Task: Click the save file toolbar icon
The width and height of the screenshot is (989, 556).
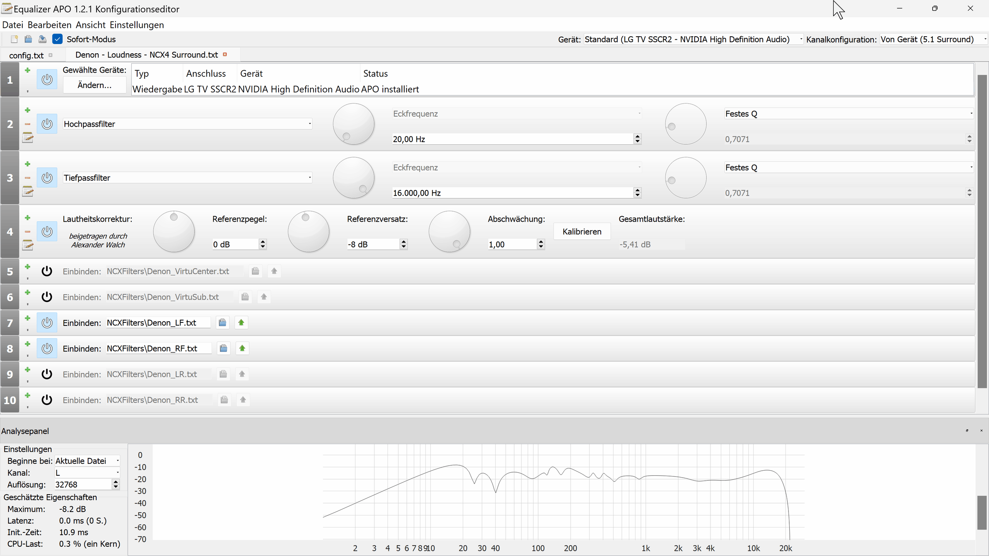Action: (x=42, y=39)
